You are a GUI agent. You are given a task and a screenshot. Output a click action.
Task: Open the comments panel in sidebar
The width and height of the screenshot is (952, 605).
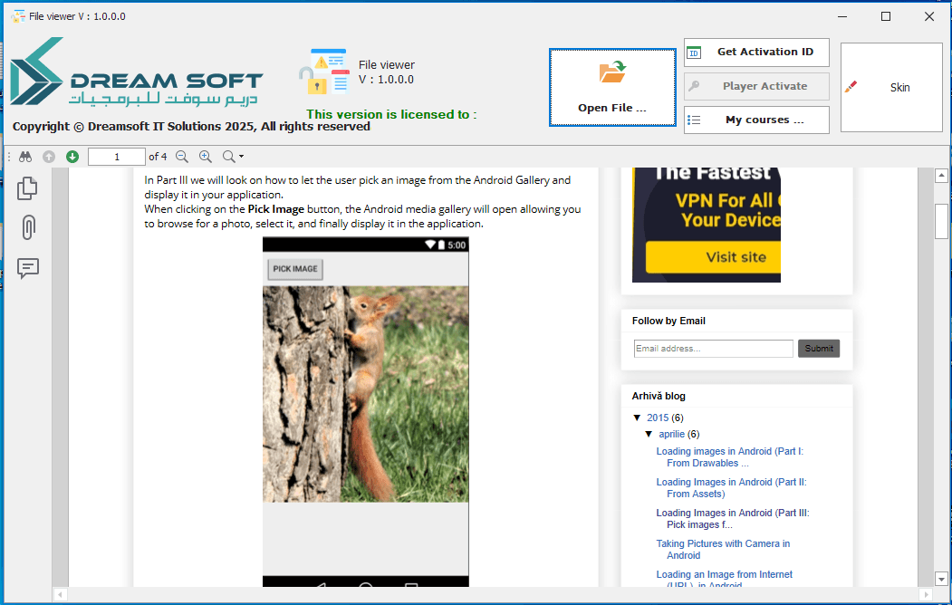(28, 267)
